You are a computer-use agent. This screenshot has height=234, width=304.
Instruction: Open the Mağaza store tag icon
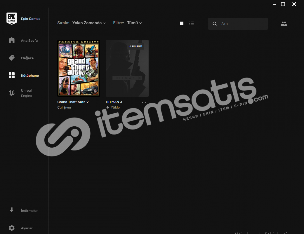point(12,58)
